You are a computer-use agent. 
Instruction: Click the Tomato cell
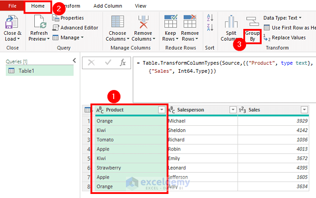(130, 140)
